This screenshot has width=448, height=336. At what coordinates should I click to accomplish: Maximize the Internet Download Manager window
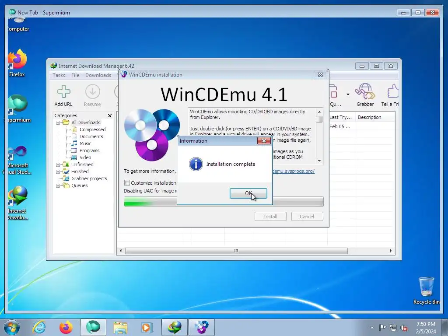point(376,66)
